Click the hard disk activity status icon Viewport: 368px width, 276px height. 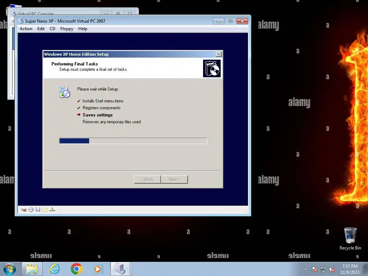pos(23,210)
